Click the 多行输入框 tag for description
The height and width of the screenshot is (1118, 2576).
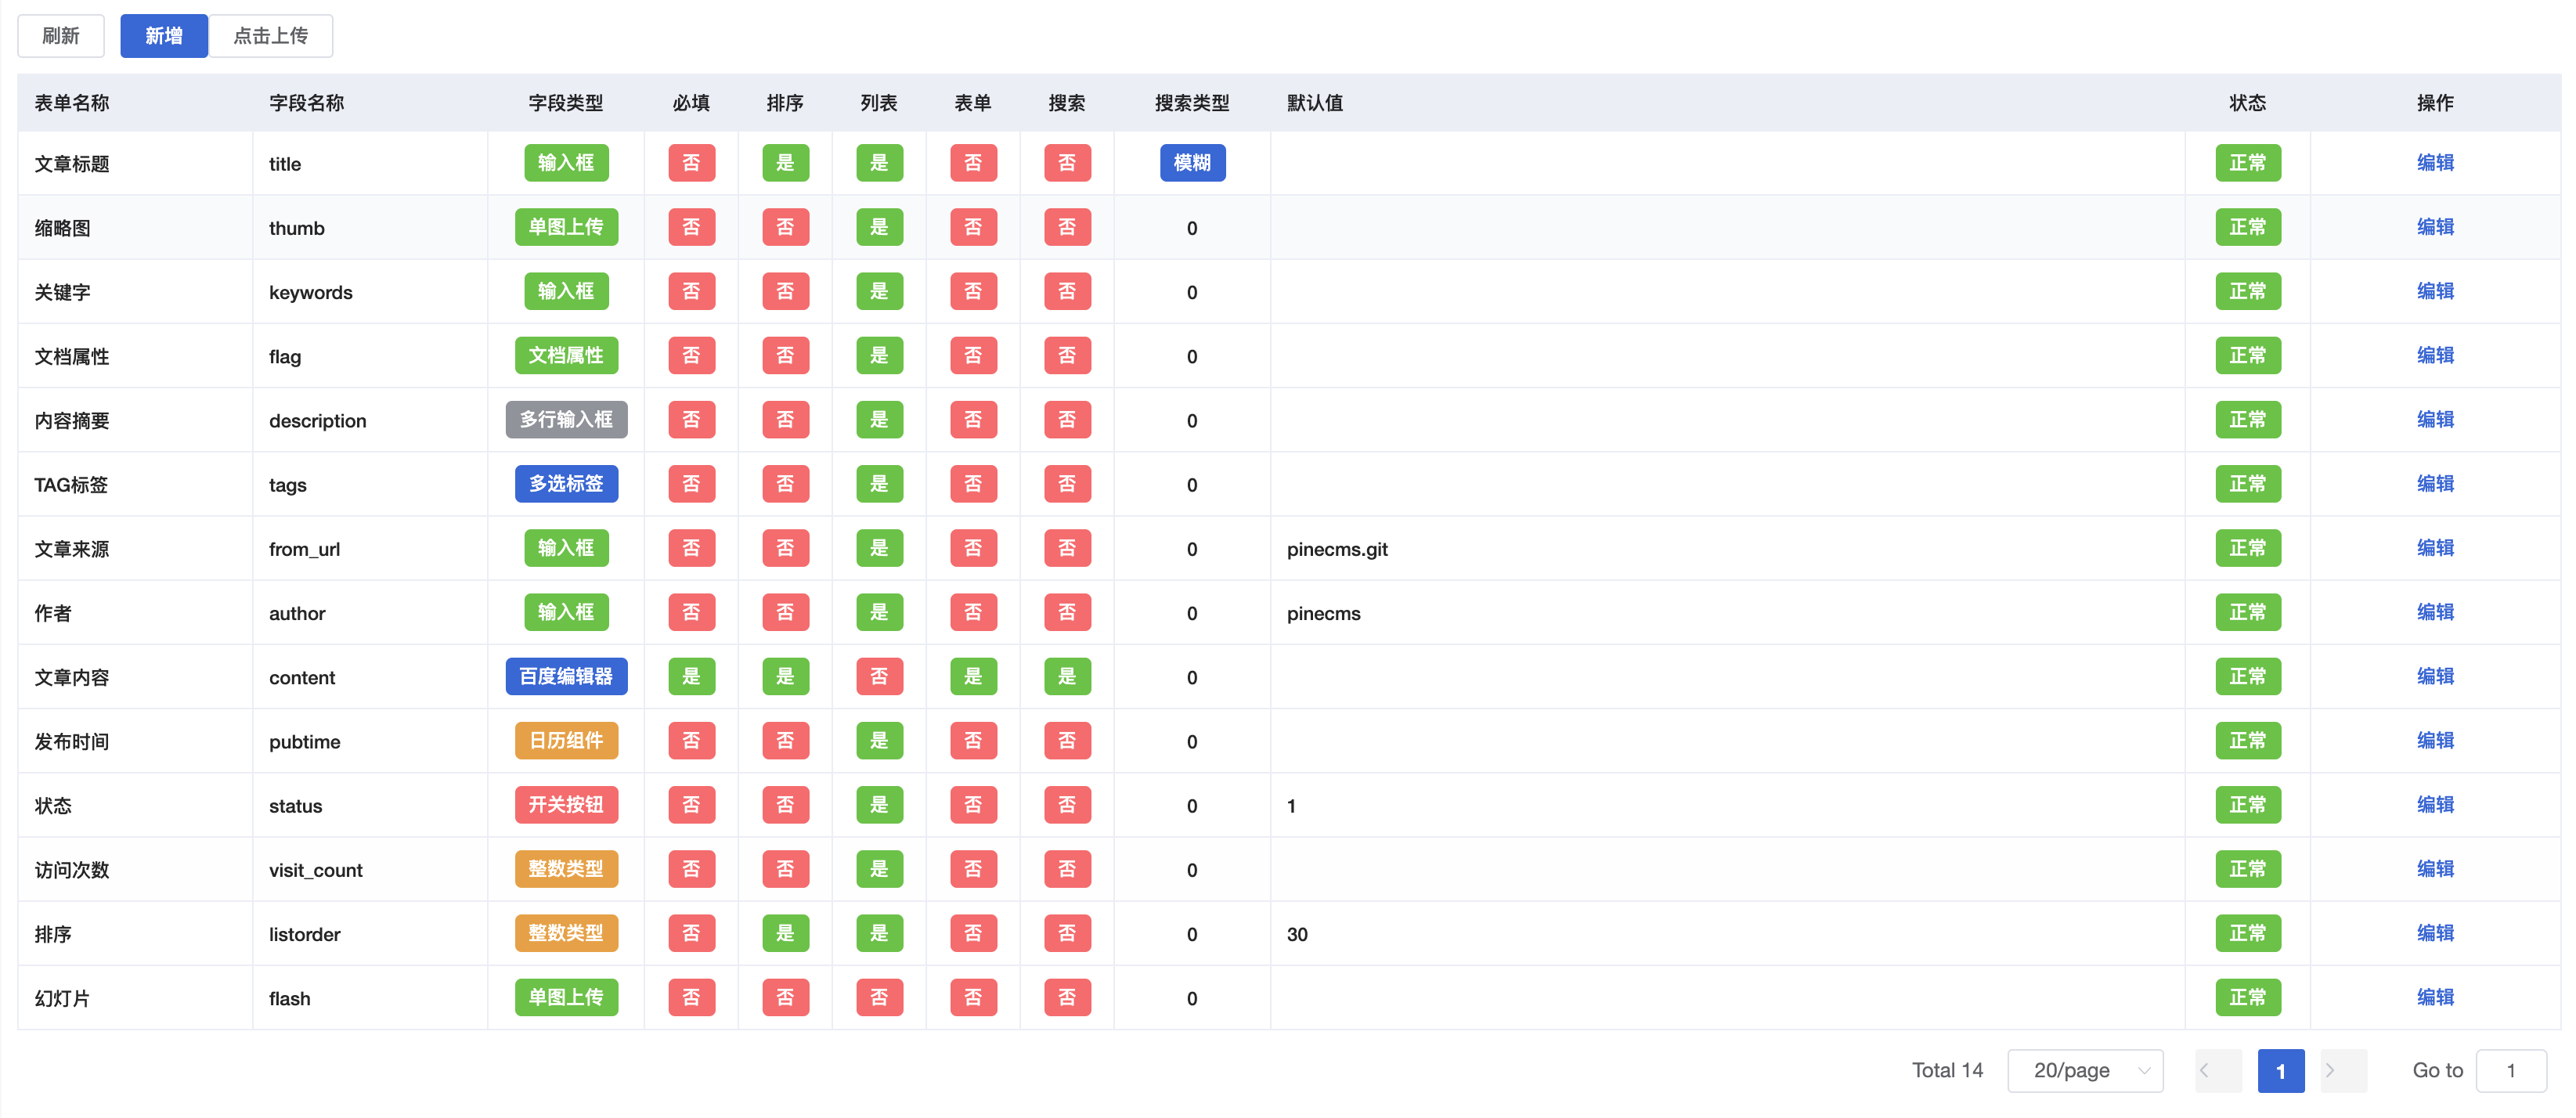[x=566, y=420]
